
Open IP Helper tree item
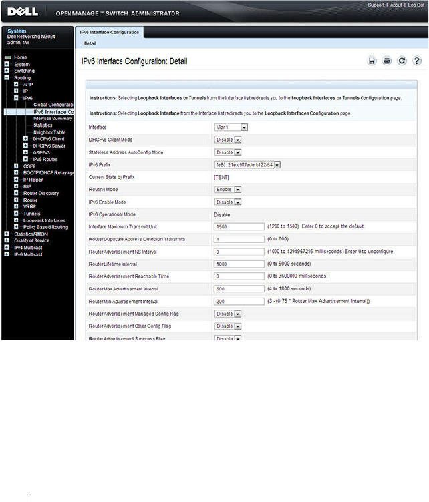coord(33,180)
